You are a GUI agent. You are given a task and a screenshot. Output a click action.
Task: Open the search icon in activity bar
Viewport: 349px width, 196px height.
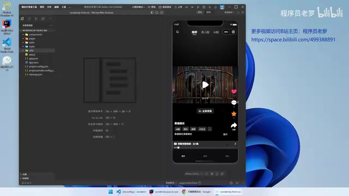[x=29, y=19]
